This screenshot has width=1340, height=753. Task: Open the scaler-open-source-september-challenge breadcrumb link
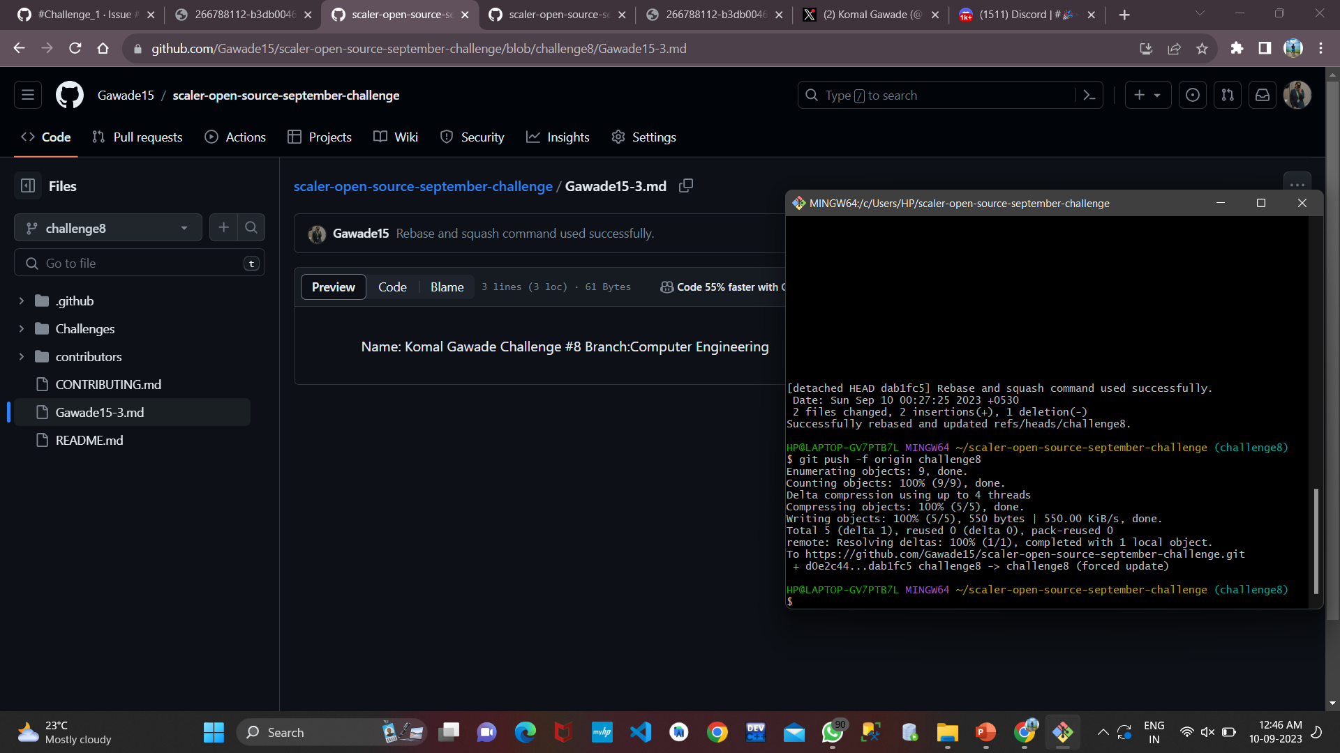[423, 186]
